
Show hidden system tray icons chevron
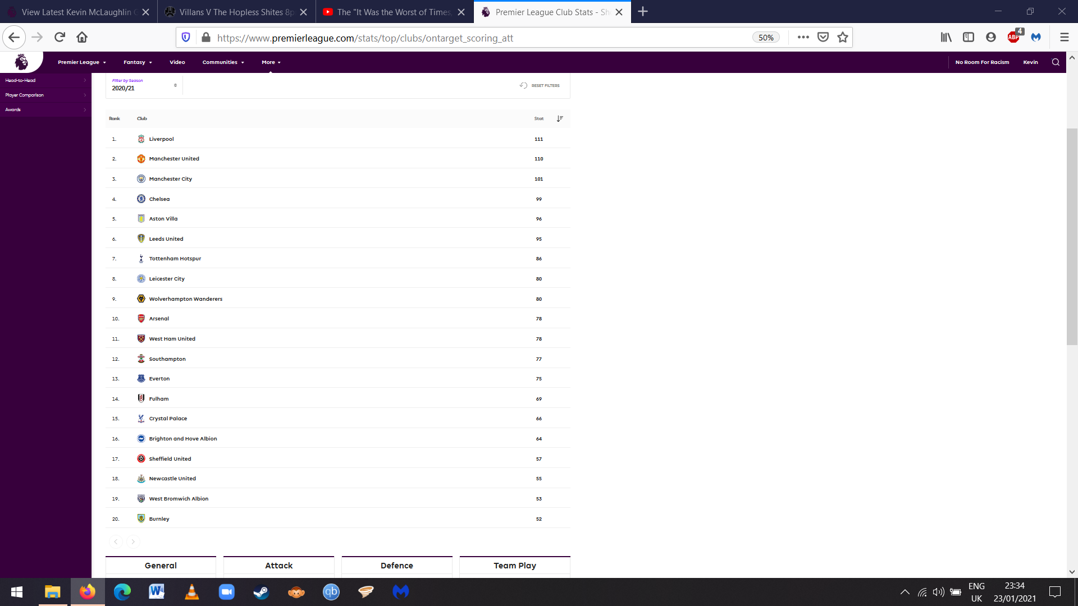pyautogui.click(x=905, y=592)
